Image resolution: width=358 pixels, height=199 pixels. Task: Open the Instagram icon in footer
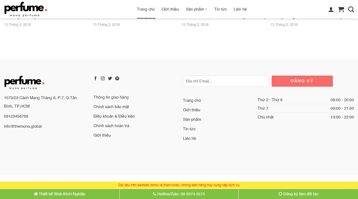click(x=103, y=78)
